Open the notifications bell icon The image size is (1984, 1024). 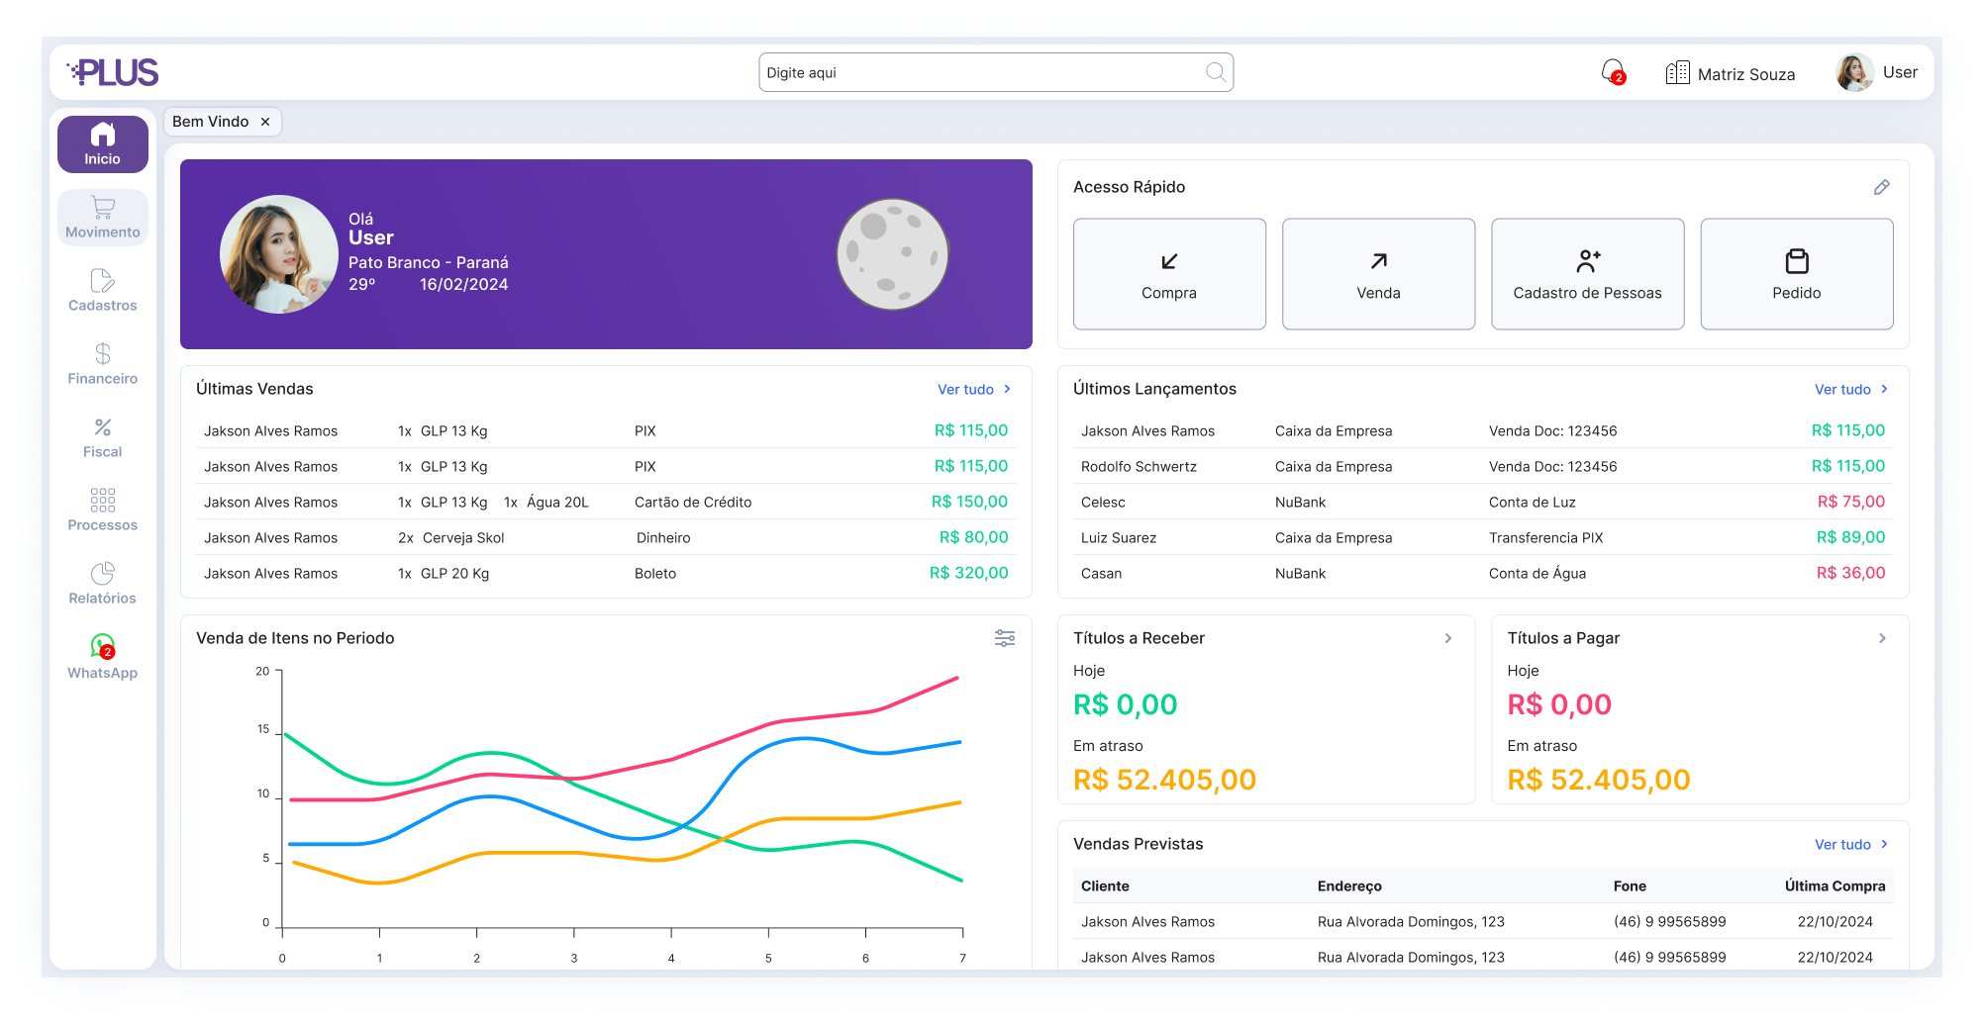tap(1613, 72)
